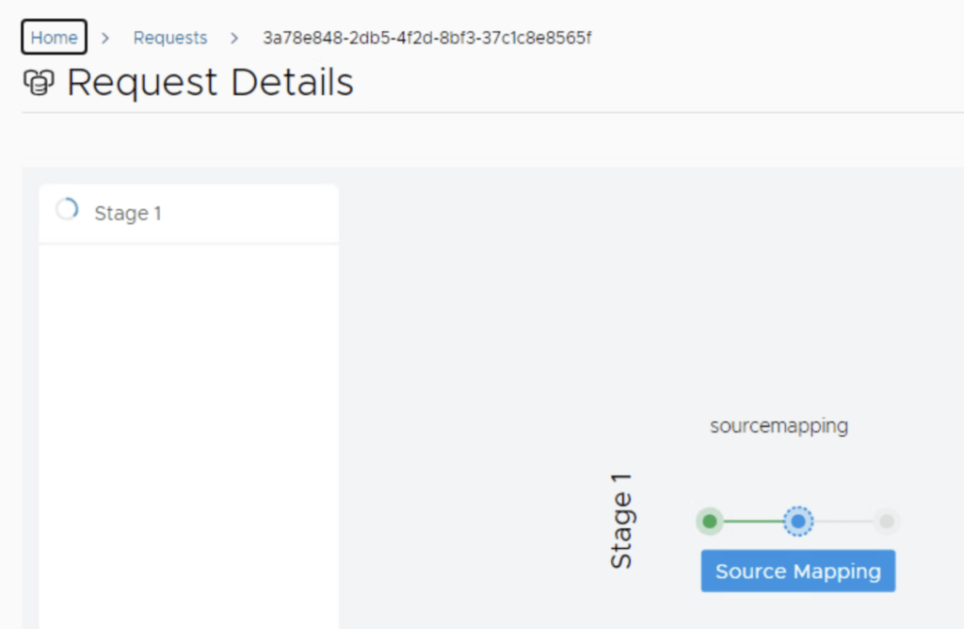Click the loading spinner beside Stage 1
This screenshot has width=964, height=629.
coord(67,210)
